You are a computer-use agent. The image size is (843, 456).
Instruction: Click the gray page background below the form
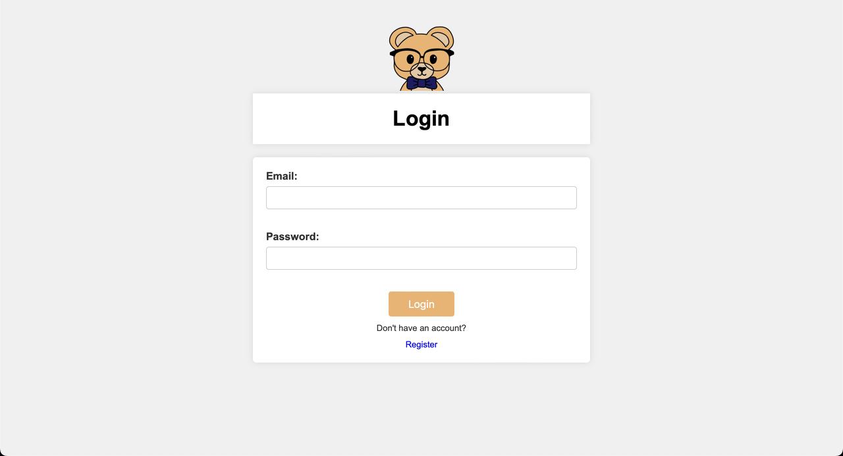click(x=421, y=408)
